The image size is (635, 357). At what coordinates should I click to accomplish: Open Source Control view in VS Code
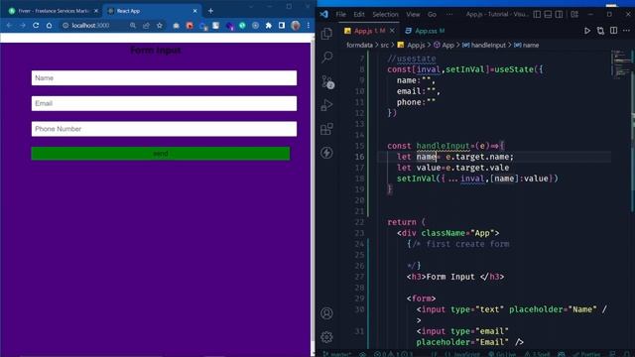pos(326,81)
